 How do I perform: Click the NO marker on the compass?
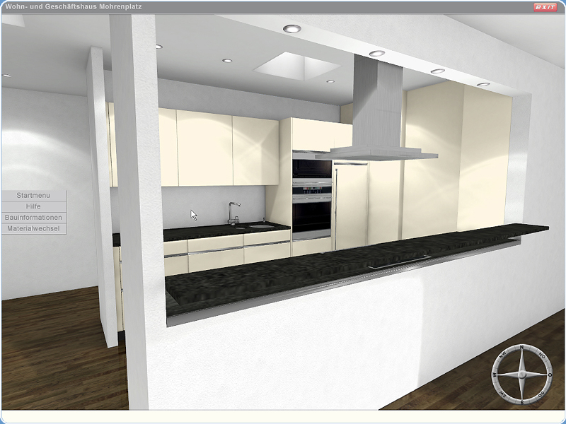541,355
